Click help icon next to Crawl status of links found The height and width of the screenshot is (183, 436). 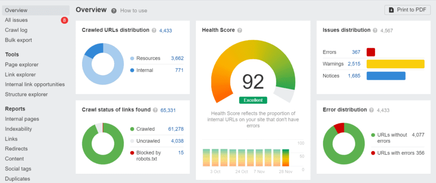[155, 110]
